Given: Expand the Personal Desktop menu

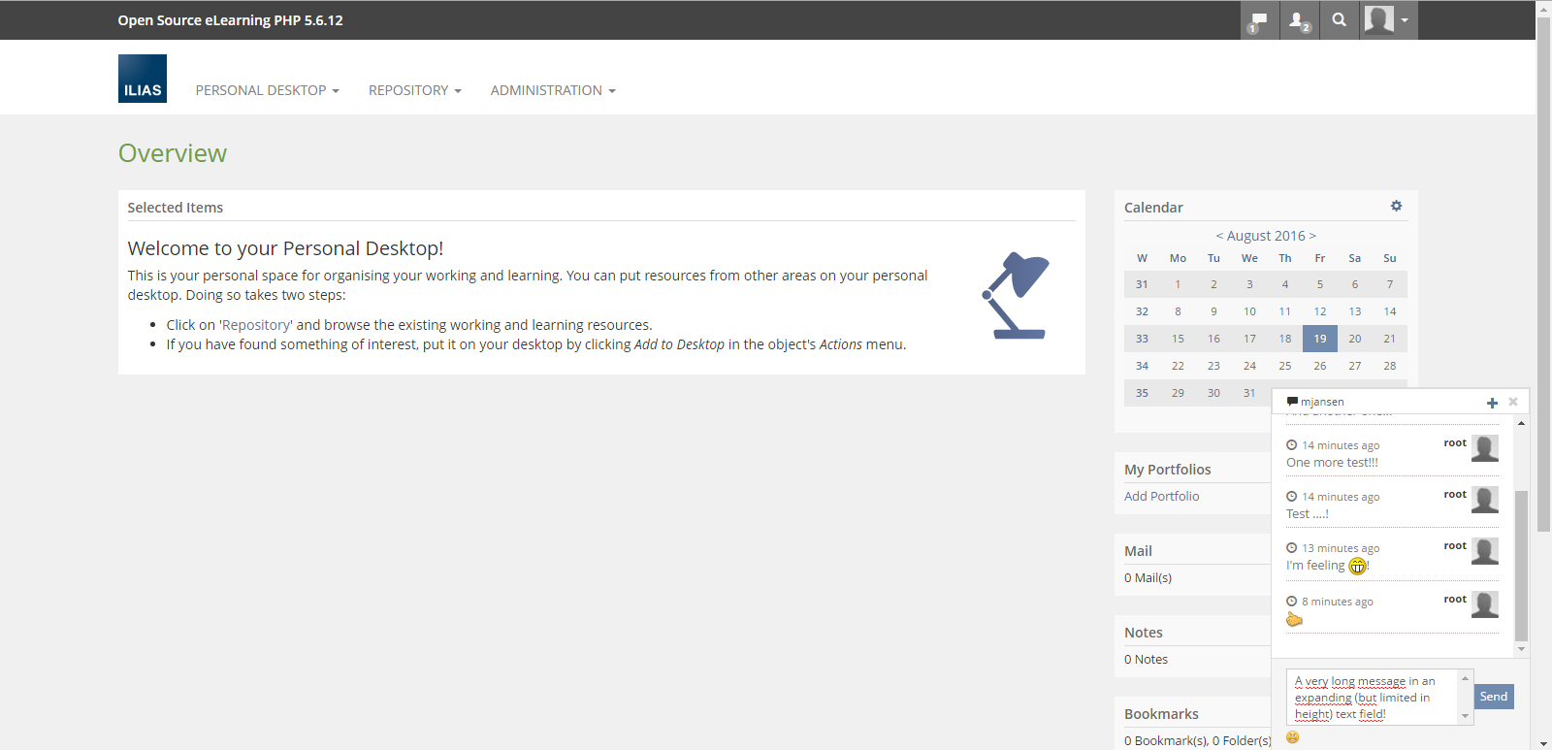Looking at the screenshot, I should click(x=267, y=90).
